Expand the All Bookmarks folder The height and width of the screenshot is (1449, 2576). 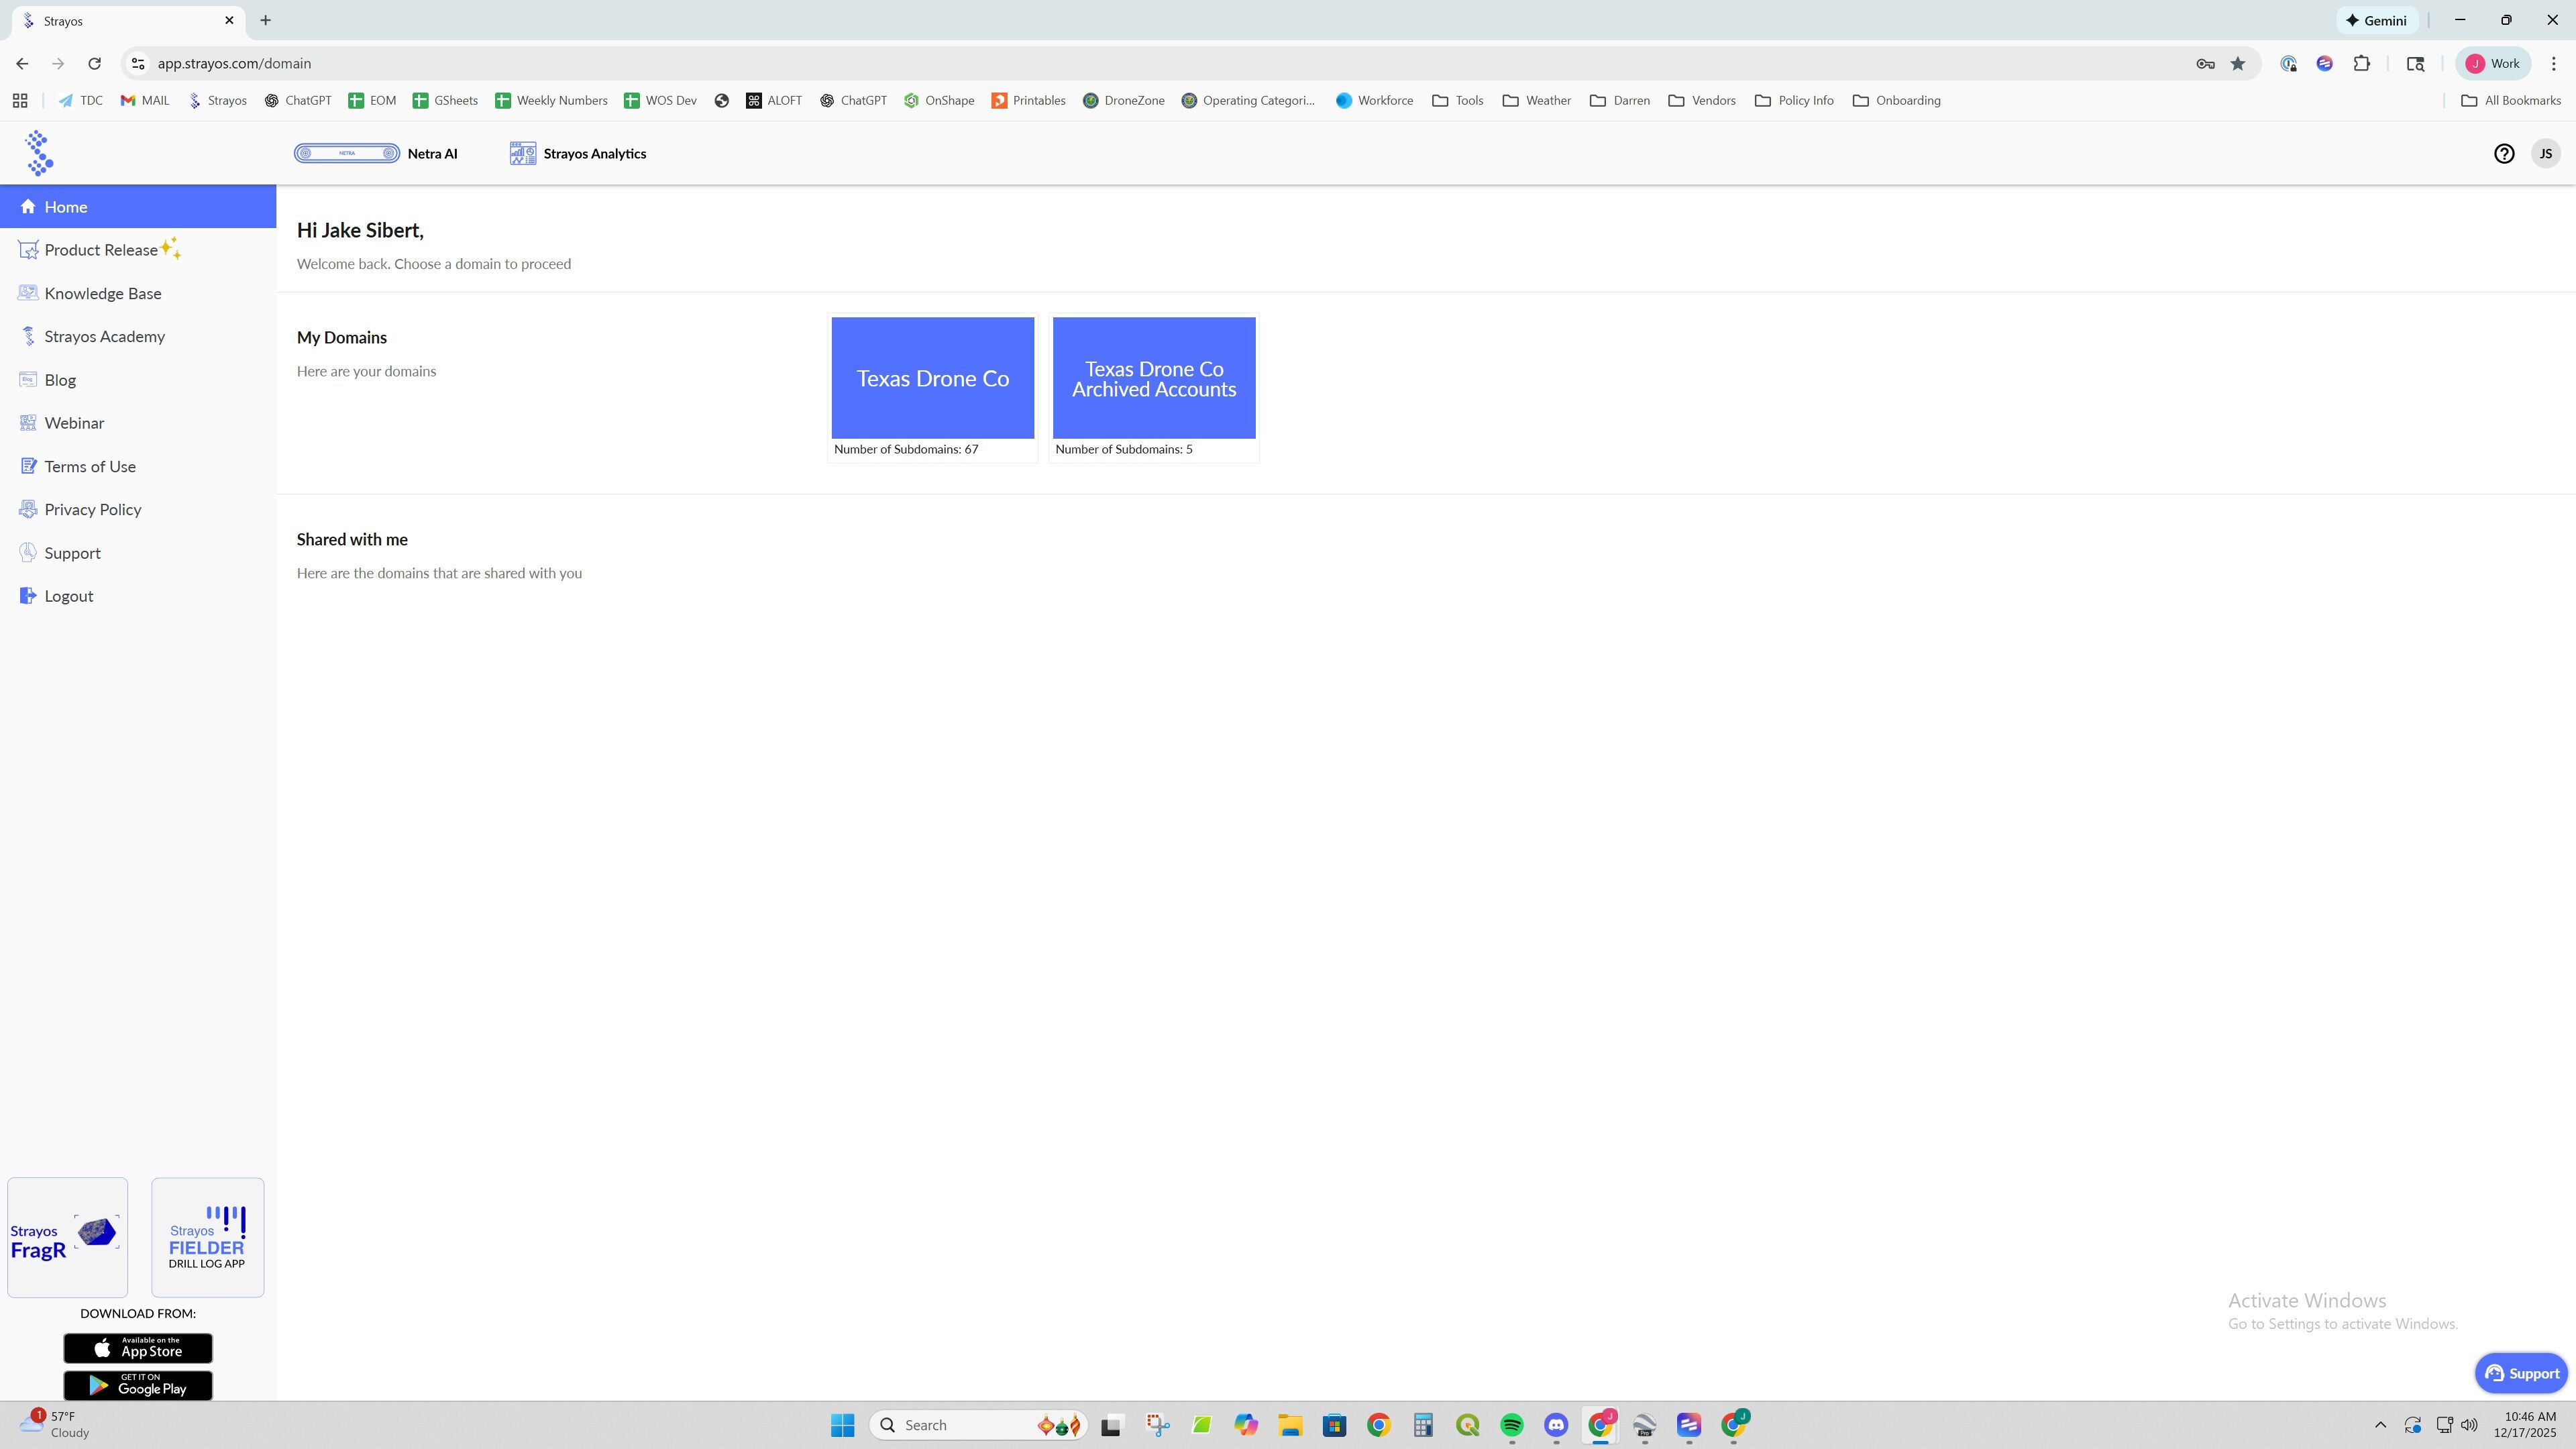pyautogui.click(x=2510, y=100)
